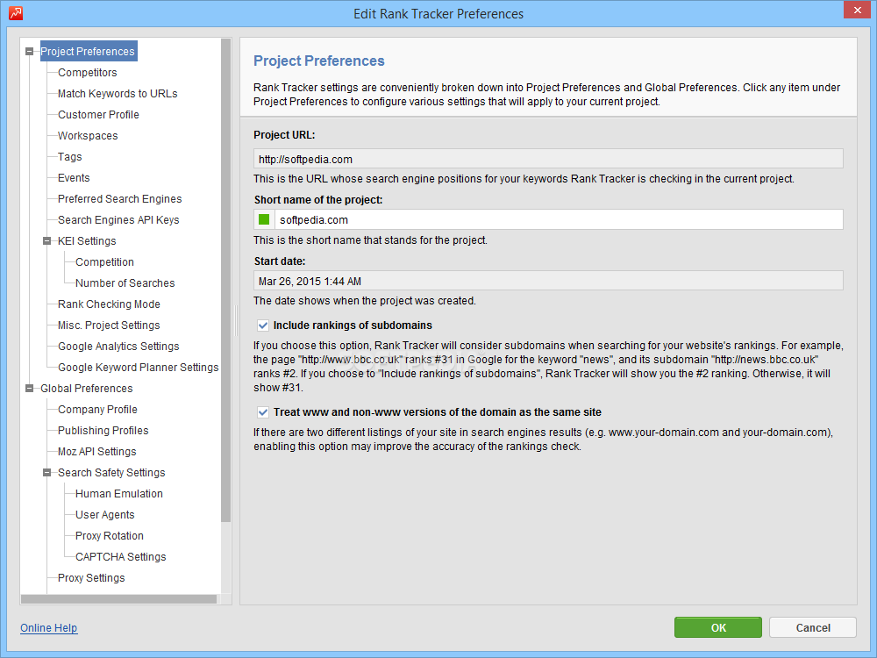
Task: Open Proxy Settings in the tree
Action: (x=91, y=578)
